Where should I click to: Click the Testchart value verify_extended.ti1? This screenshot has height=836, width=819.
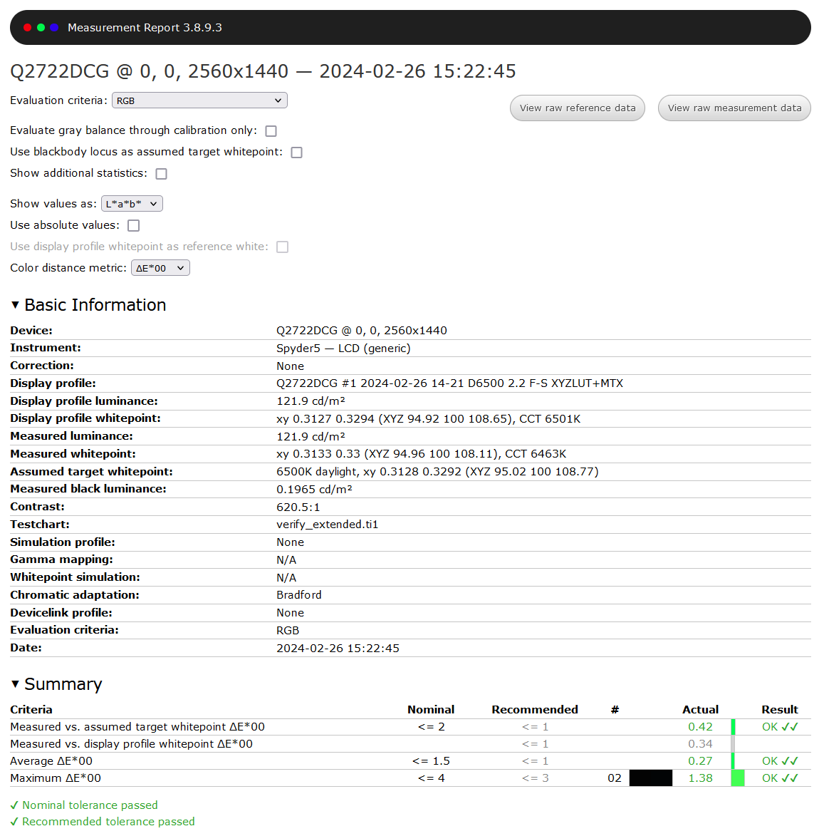(x=327, y=525)
